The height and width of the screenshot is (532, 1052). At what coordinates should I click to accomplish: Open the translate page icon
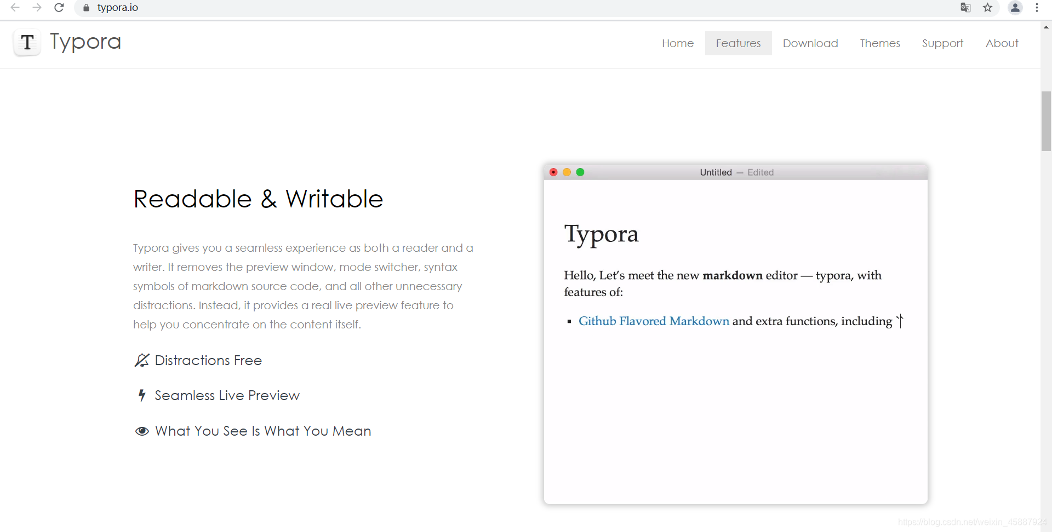pyautogui.click(x=965, y=8)
